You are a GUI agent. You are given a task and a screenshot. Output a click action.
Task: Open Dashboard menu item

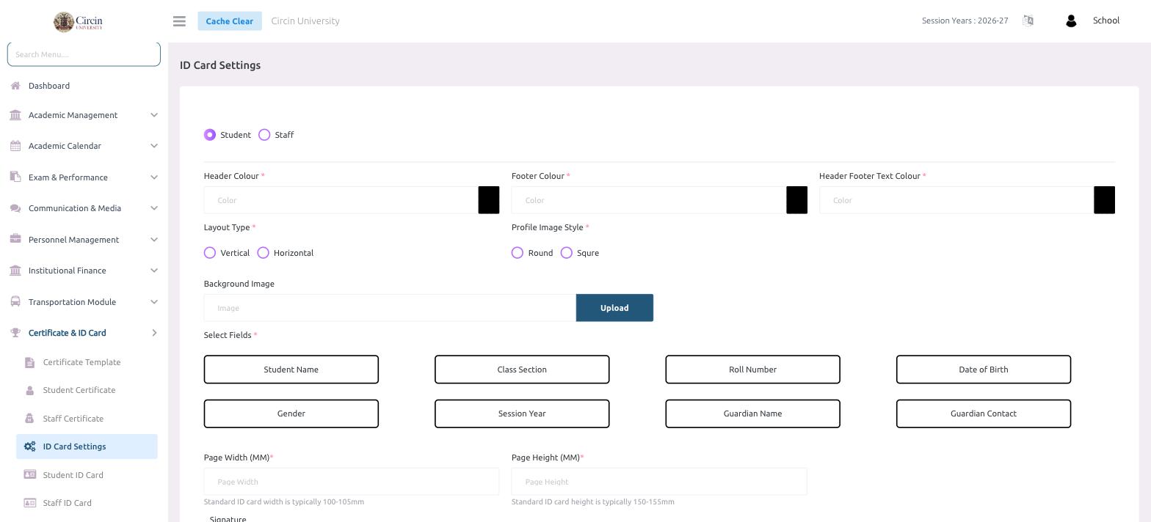pos(49,86)
